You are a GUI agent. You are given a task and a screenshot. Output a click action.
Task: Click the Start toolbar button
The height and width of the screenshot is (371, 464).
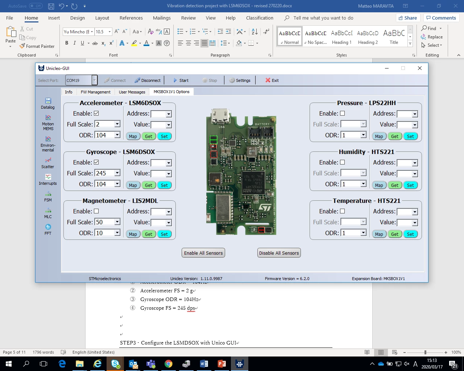coord(181,80)
